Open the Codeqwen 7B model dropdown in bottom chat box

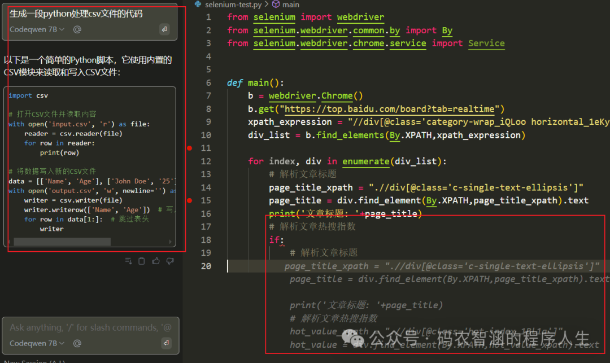click(37, 343)
